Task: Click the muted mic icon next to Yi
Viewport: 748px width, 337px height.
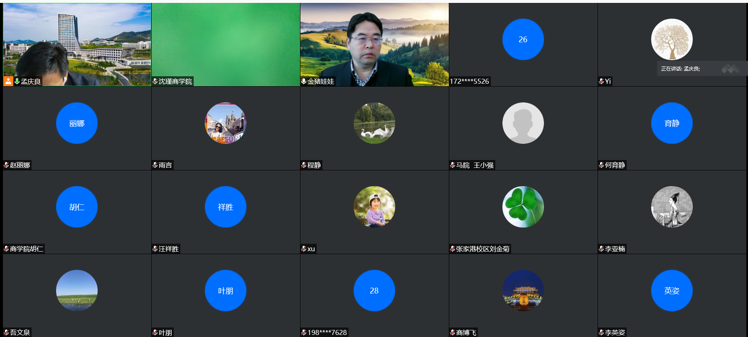Action: point(601,81)
